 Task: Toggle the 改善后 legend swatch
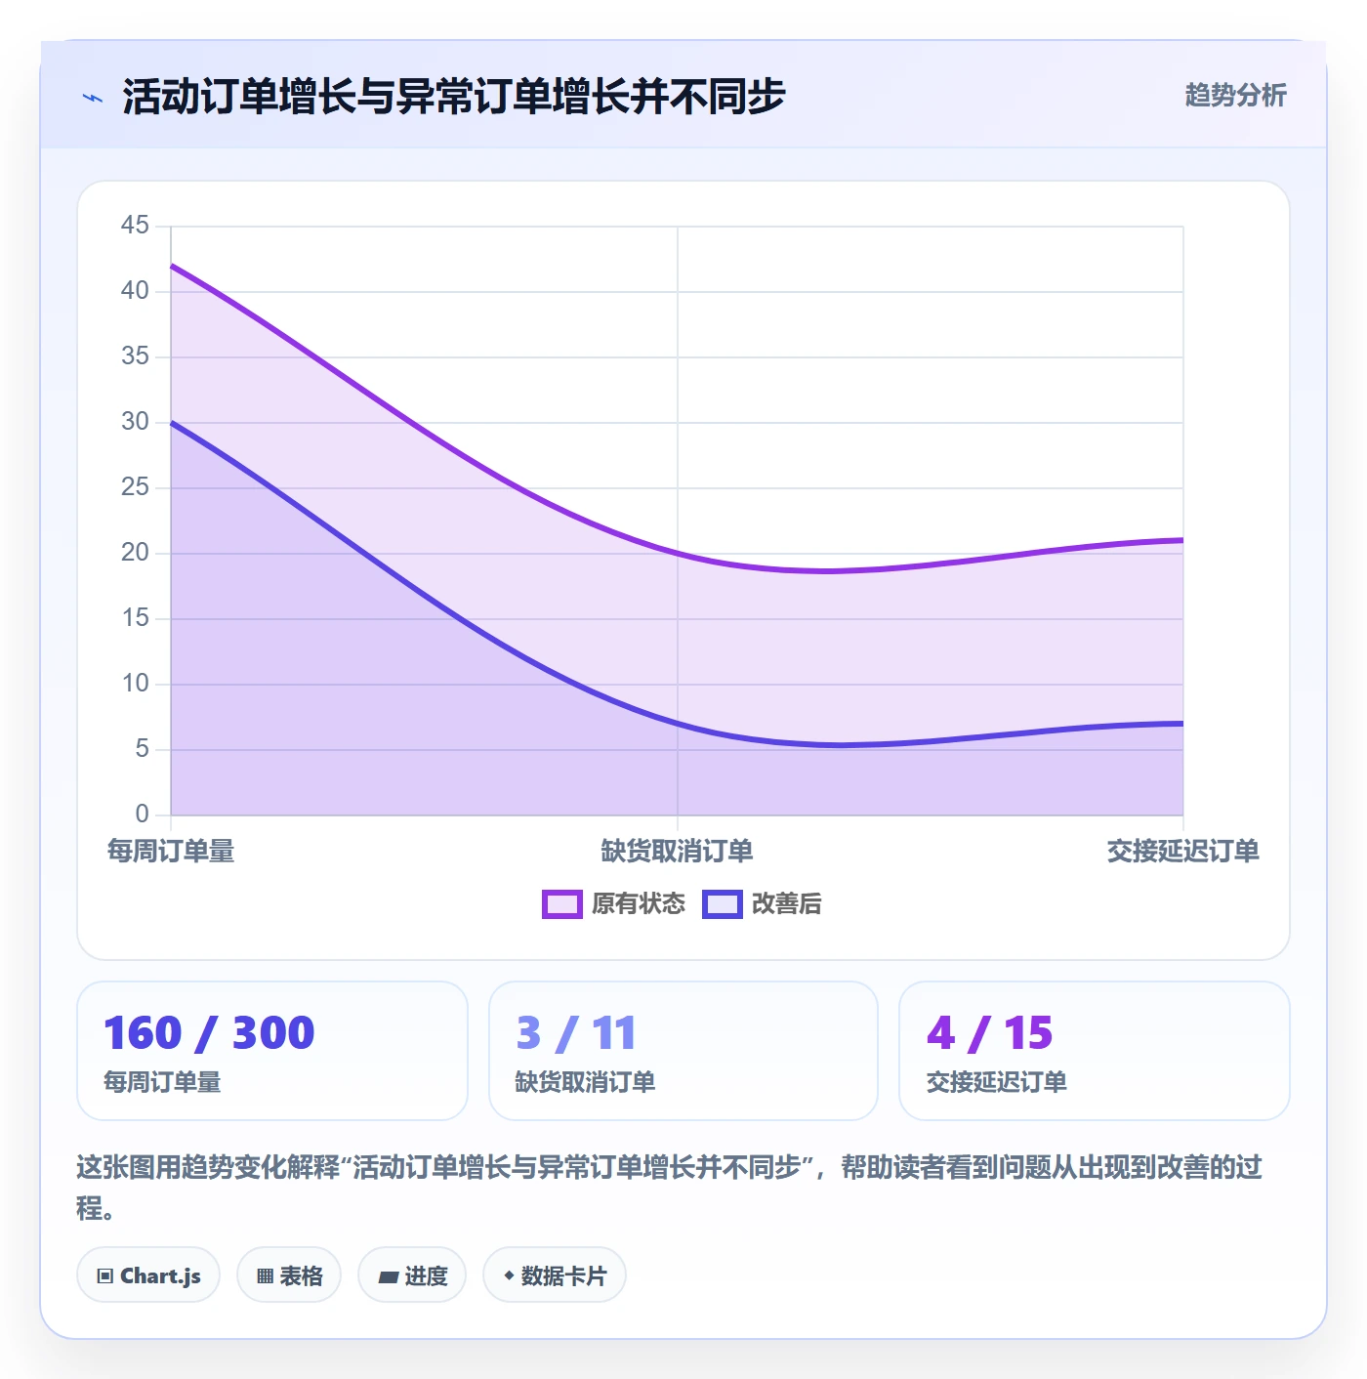click(723, 904)
